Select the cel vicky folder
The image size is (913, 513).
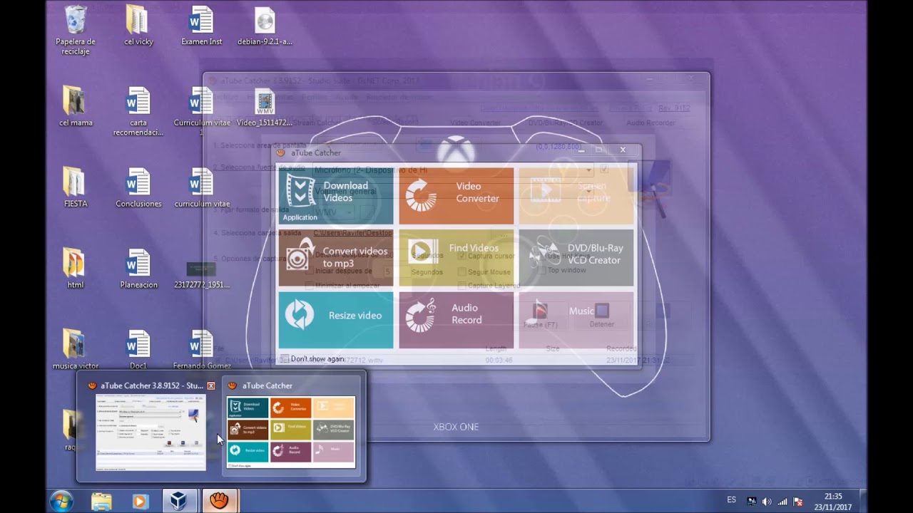tap(138, 26)
